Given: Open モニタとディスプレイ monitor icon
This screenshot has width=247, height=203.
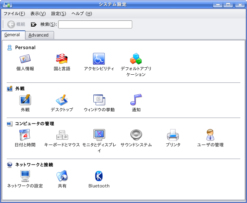Looking at the screenshot, I should pyautogui.click(x=99, y=135).
